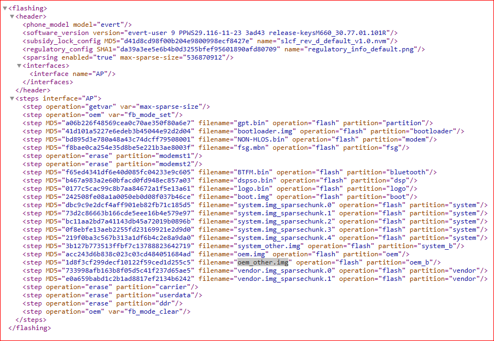
Task: Click filename "vendor.img_sparsechunk.0"
Action: point(284,270)
